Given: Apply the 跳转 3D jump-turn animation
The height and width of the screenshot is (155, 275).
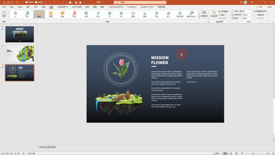Looking at the screenshot, I should point(62,14).
